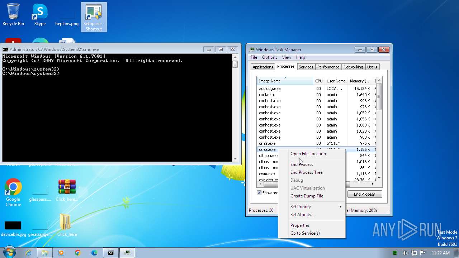Launch Internet Explorer from taskbar
This screenshot has width=459, height=258.
28,253
